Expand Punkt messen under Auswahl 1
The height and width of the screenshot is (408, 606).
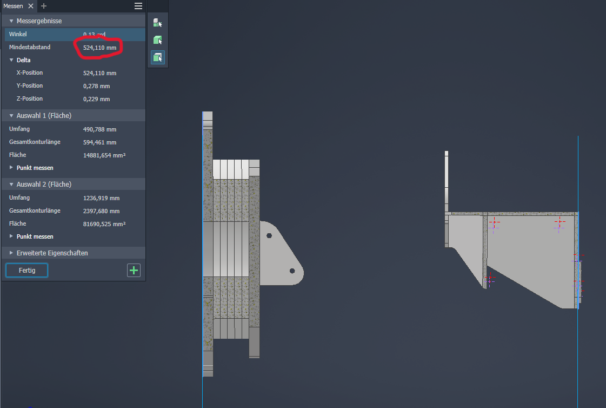pyautogui.click(x=11, y=168)
